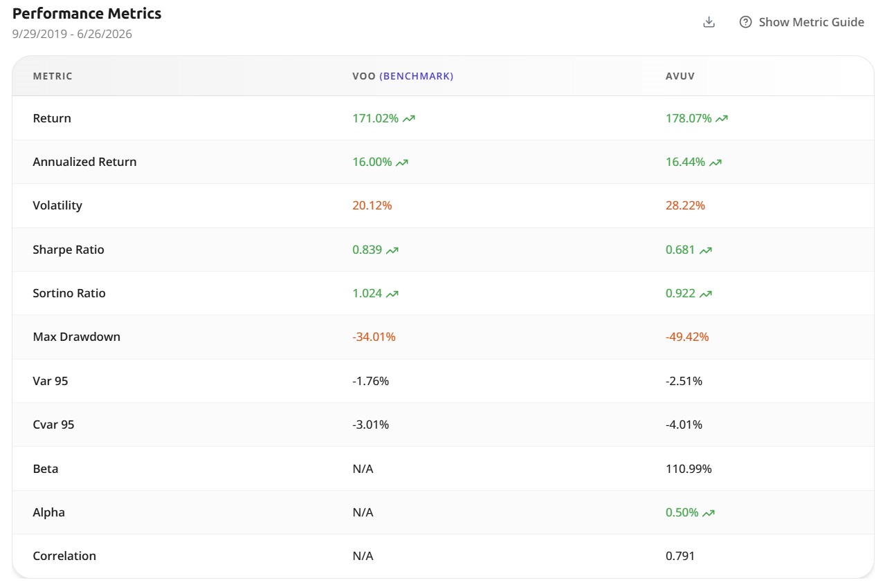This screenshot has width=883, height=587.
Task: Click VOO volatility value 20.12%
Action: pos(372,205)
